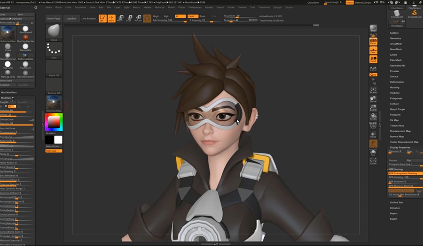This screenshot has height=246, width=423.
Task: Open the Brush menu
Action: coord(59,7)
